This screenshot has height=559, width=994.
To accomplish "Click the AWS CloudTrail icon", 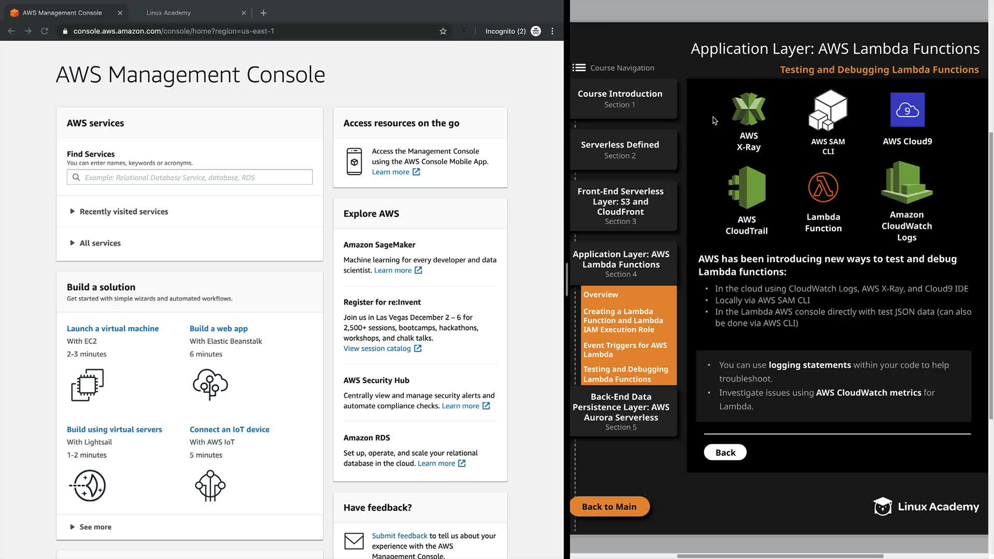I will click(747, 187).
